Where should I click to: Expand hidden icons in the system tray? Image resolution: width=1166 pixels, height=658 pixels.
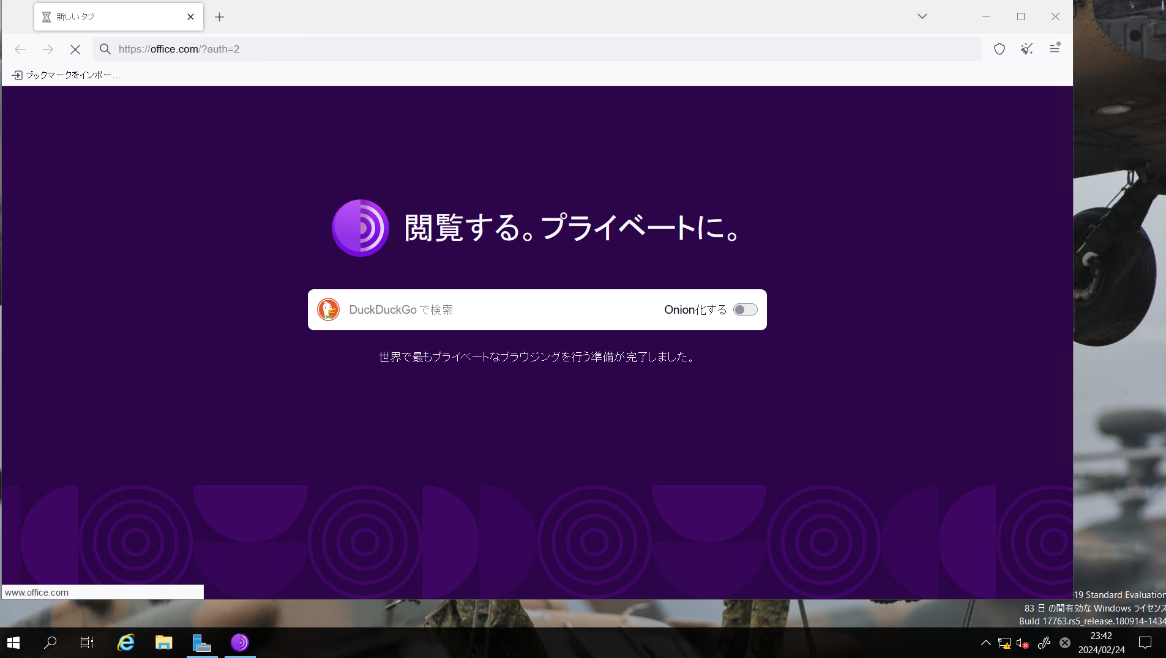[985, 643]
